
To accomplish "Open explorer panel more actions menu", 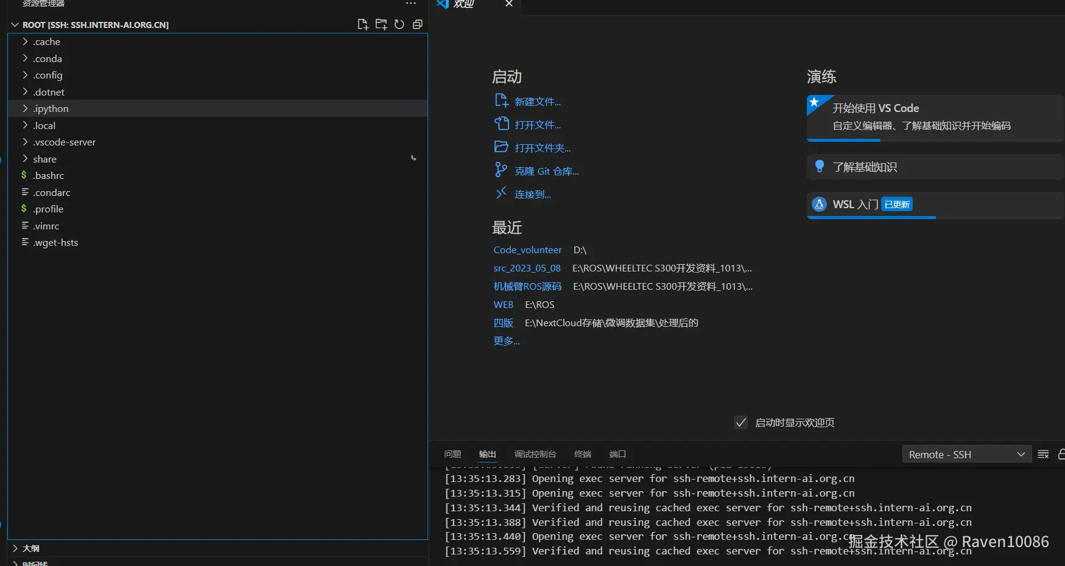I will point(411,4).
